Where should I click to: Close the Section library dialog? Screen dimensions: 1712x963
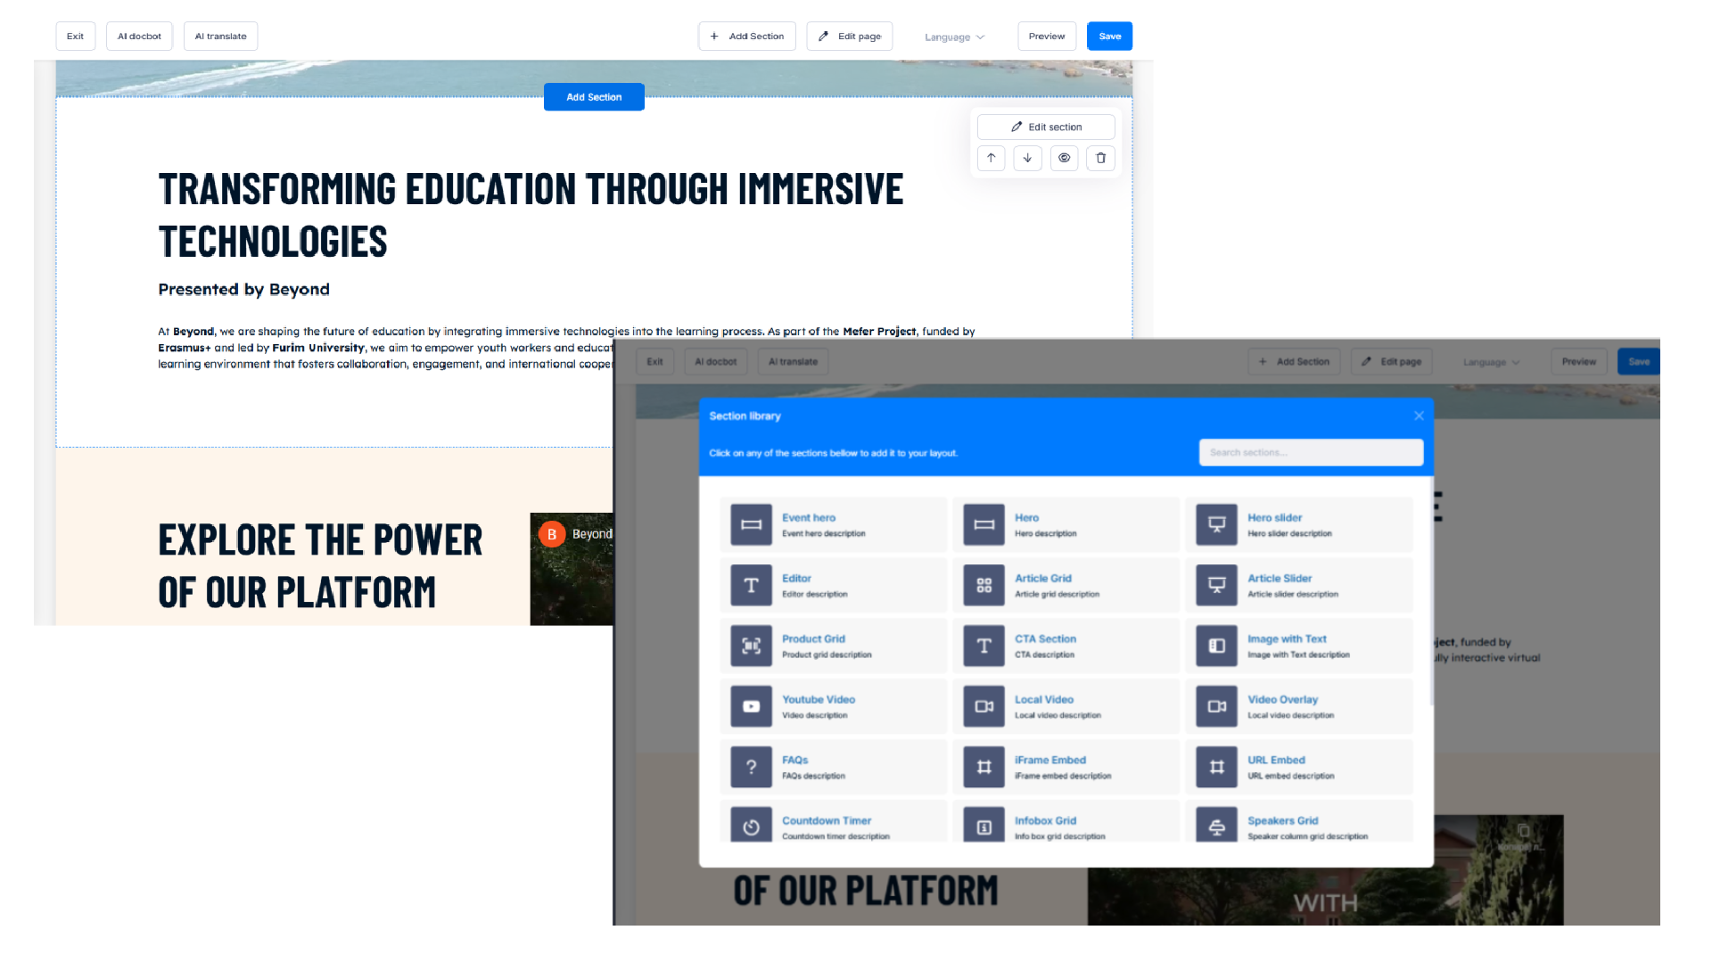1419,416
